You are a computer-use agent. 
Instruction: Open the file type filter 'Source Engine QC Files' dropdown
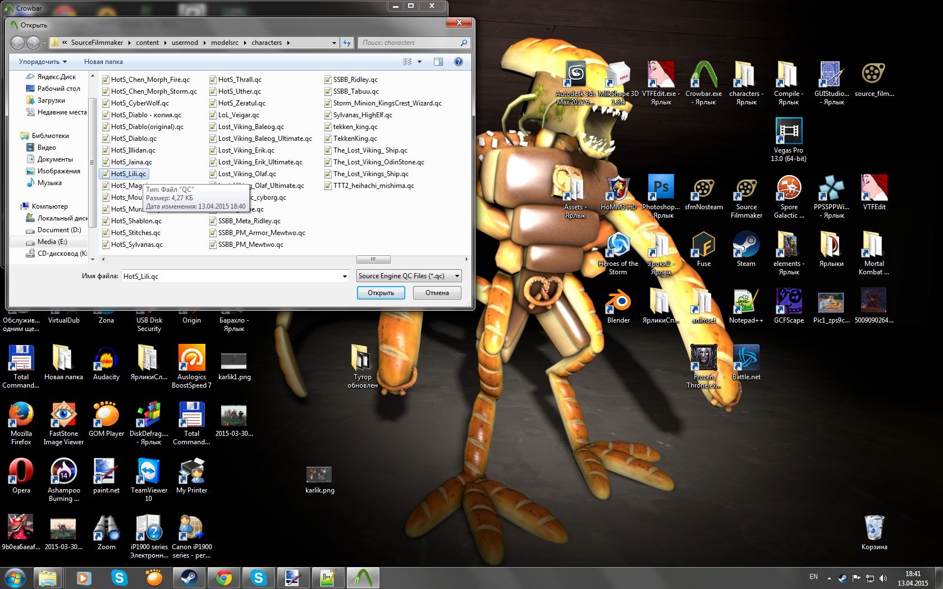pyautogui.click(x=409, y=276)
